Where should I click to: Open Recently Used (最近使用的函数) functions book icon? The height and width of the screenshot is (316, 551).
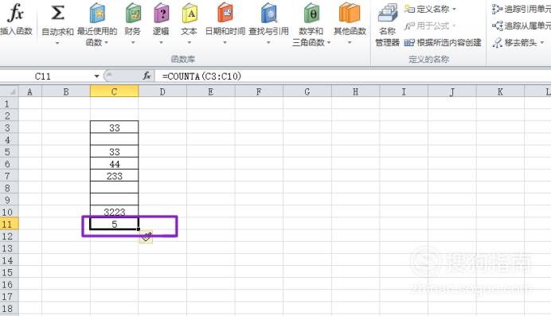(x=97, y=14)
